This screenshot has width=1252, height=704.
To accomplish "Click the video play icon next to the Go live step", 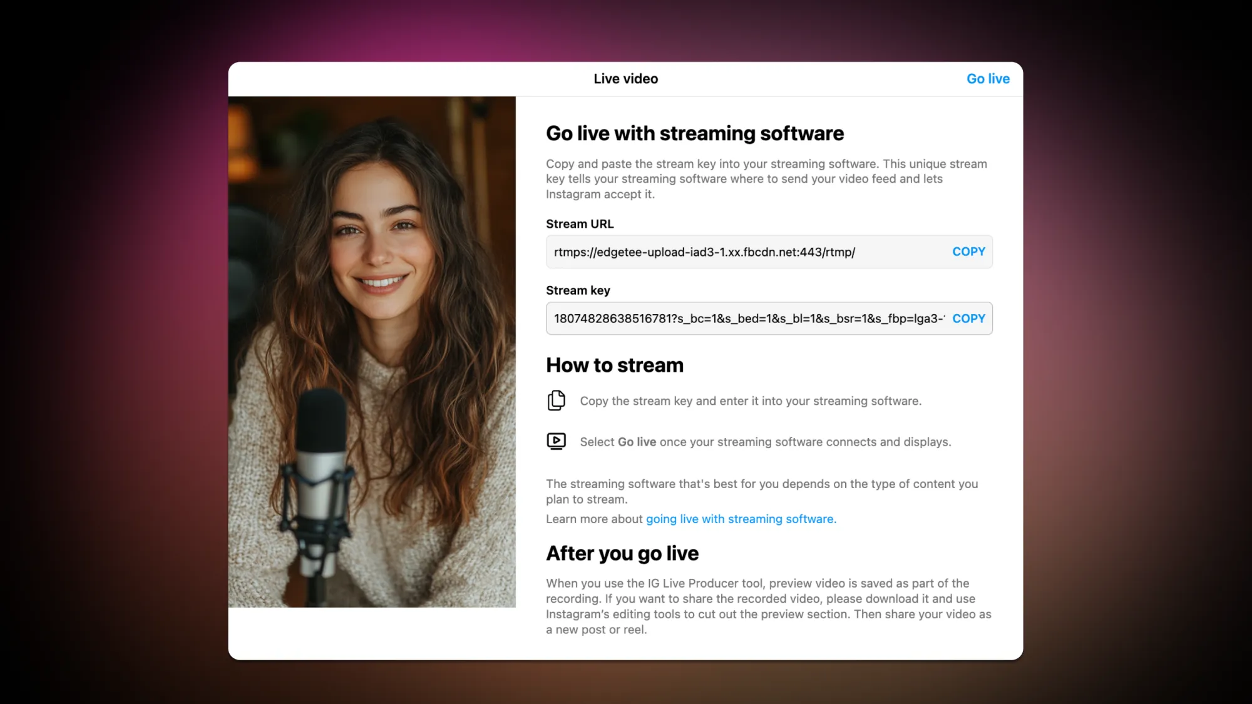I will point(557,441).
